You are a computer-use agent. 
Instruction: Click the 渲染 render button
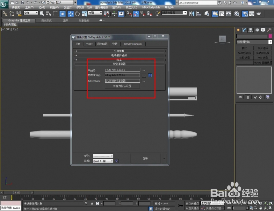click(x=145, y=158)
